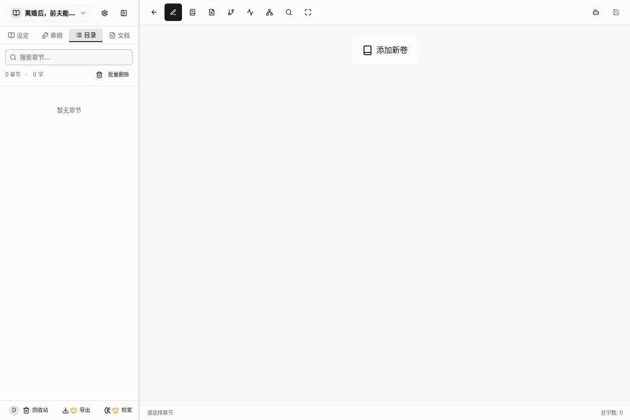Image resolution: width=630 pixels, height=420 pixels.
Task: Click the back arrow icon
Action: 154,12
